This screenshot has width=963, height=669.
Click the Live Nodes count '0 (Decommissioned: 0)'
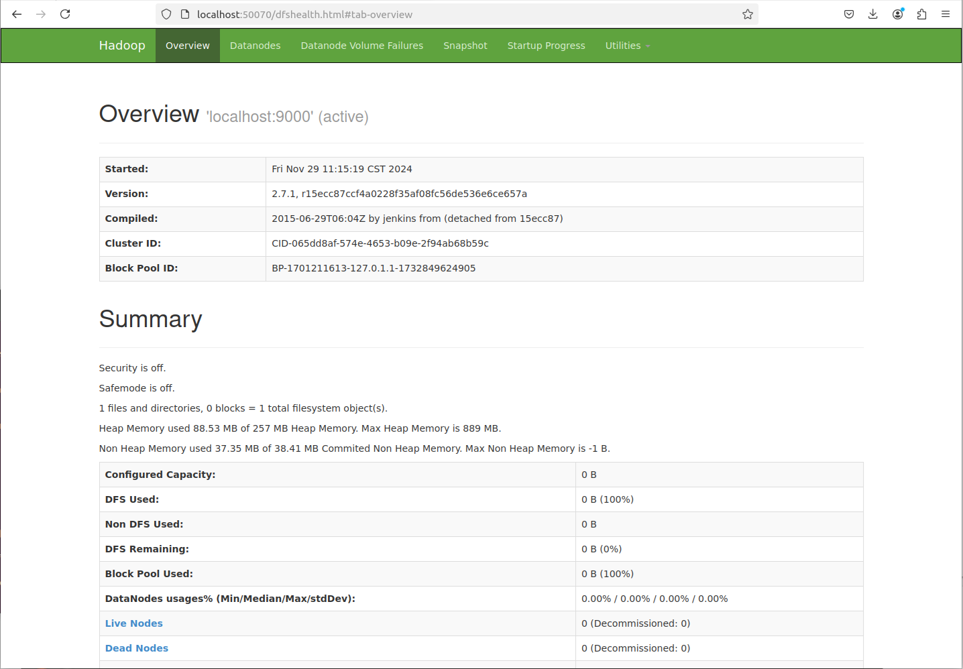click(x=636, y=623)
